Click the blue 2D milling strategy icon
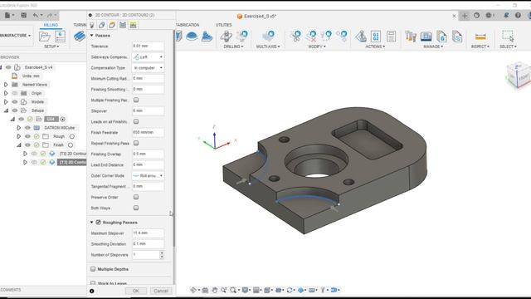The width and height of the screenshot is (531, 299). pyautogui.click(x=80, y=36)
